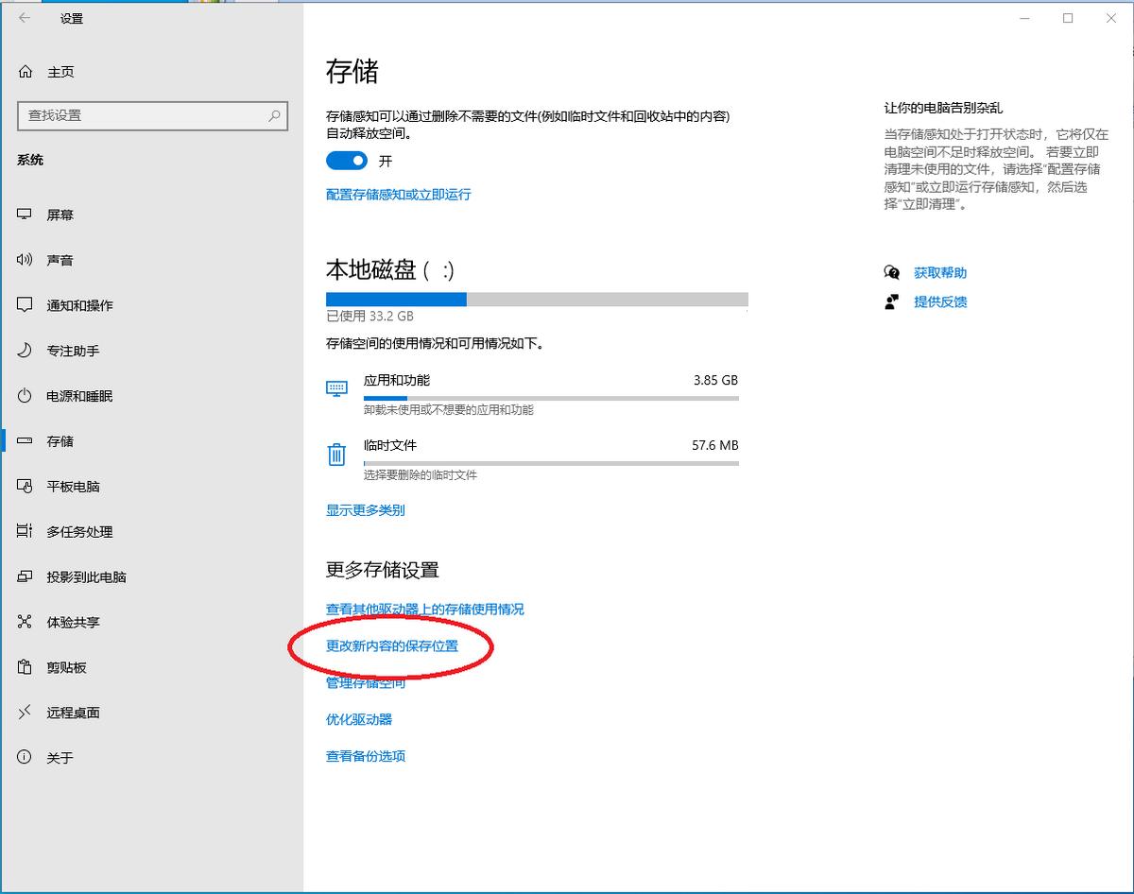Open 声音 sound settings icon
Viewport: 1134px width, 894px height.
26,259
